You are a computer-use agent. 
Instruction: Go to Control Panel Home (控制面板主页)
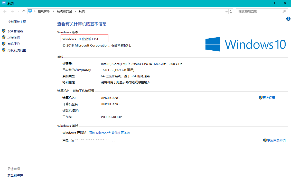(x=17, y=22)
